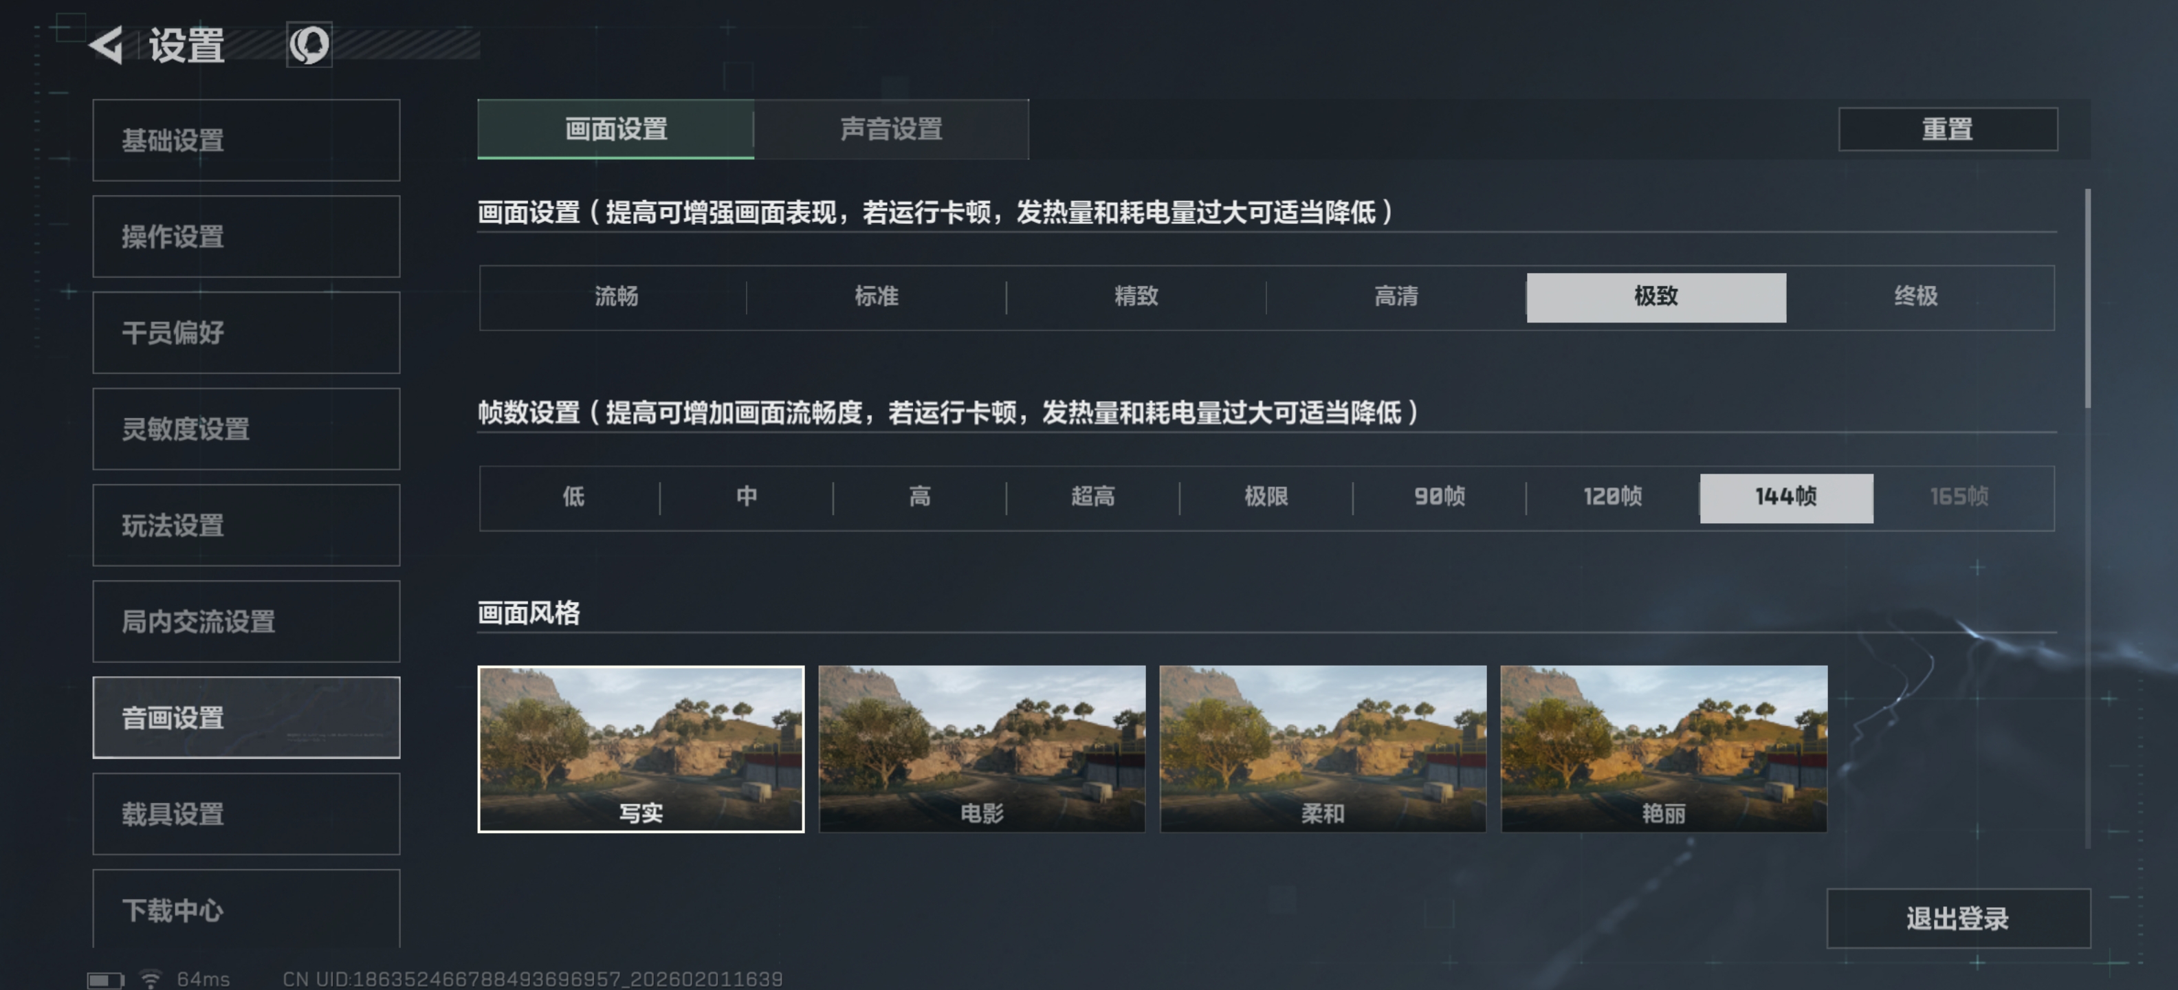Go to 载具设置 sidebar section
Image resolution: width=2178 pixels, height=990 pixels.
246,814
